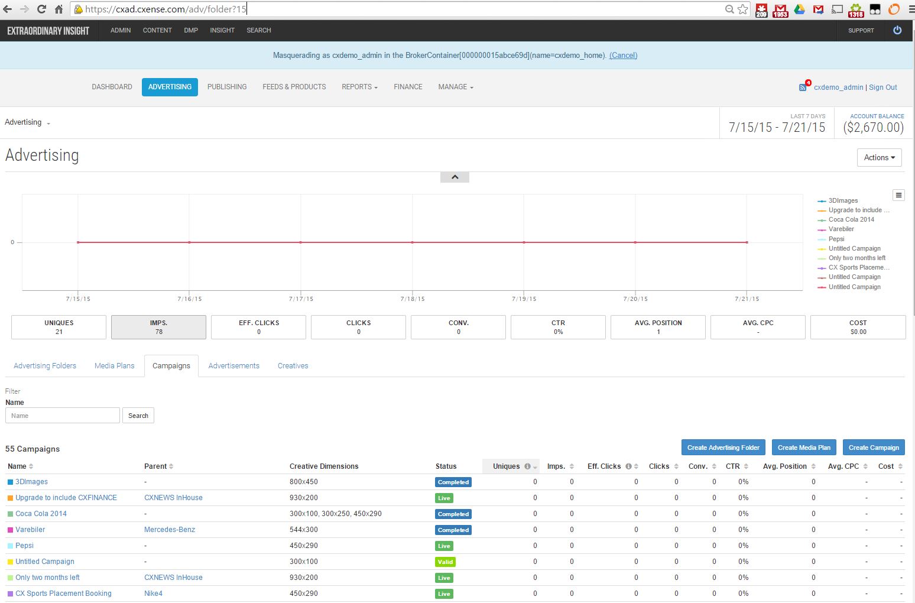Cancel masquerading via Cancel link

(x=623, y=55)
